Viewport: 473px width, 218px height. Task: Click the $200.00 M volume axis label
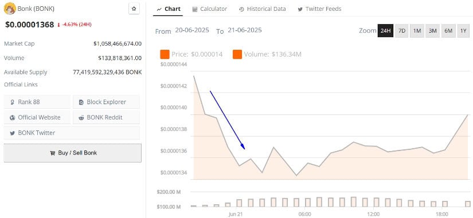169,192
